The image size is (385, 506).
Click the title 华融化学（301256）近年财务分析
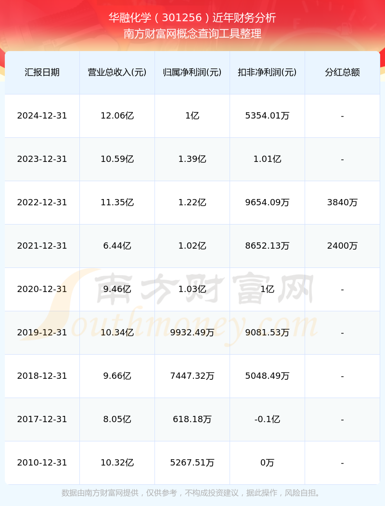point(192,17)
